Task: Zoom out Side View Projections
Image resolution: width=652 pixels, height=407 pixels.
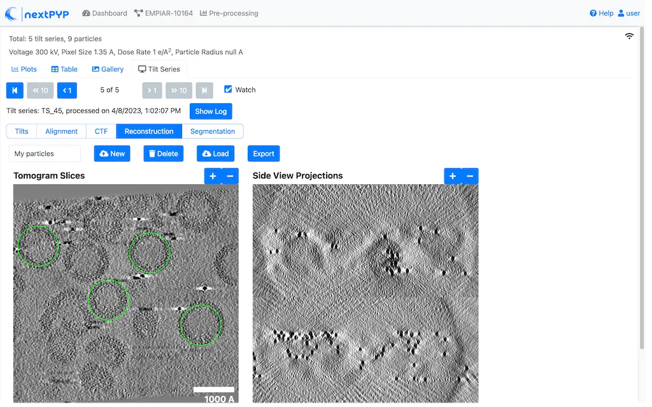Action: tap(470, 176)
